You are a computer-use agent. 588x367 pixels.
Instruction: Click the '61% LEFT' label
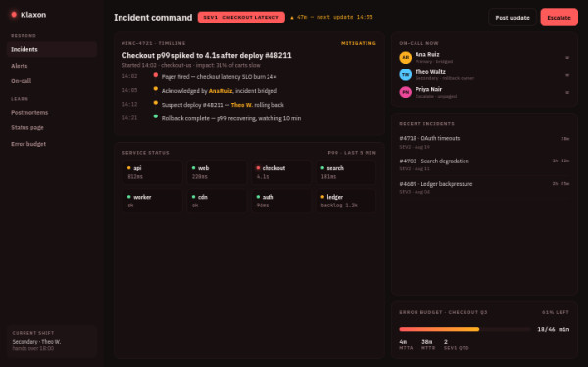click(556, 312)
